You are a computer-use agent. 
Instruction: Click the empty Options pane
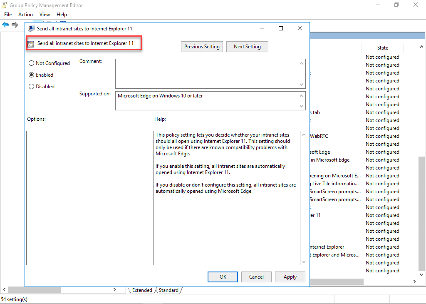pos(88,198)
